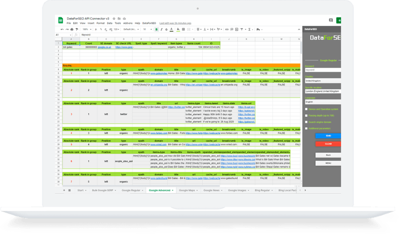Collapse the toolbar with the up chevron
The height and width of the screenshot is (234, 399).
pyautogui.click(x=299, y=29)
